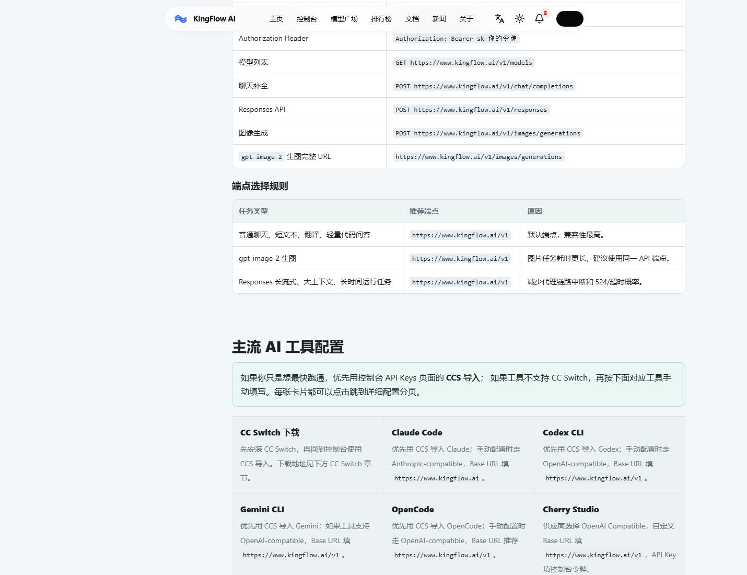Click the Codex CLI card base URL
This screenshot has width=747, height=575.
(593, 478)
